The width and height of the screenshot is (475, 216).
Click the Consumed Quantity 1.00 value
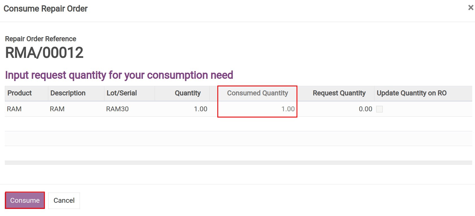tap(288, 109)
